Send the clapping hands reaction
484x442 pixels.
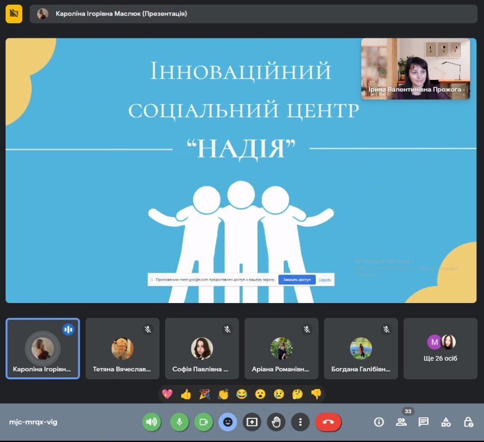tap(223, 394)
